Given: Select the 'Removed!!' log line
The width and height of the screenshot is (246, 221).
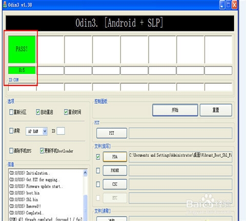Looking at the screenshot, I should (x=25, y=206).
